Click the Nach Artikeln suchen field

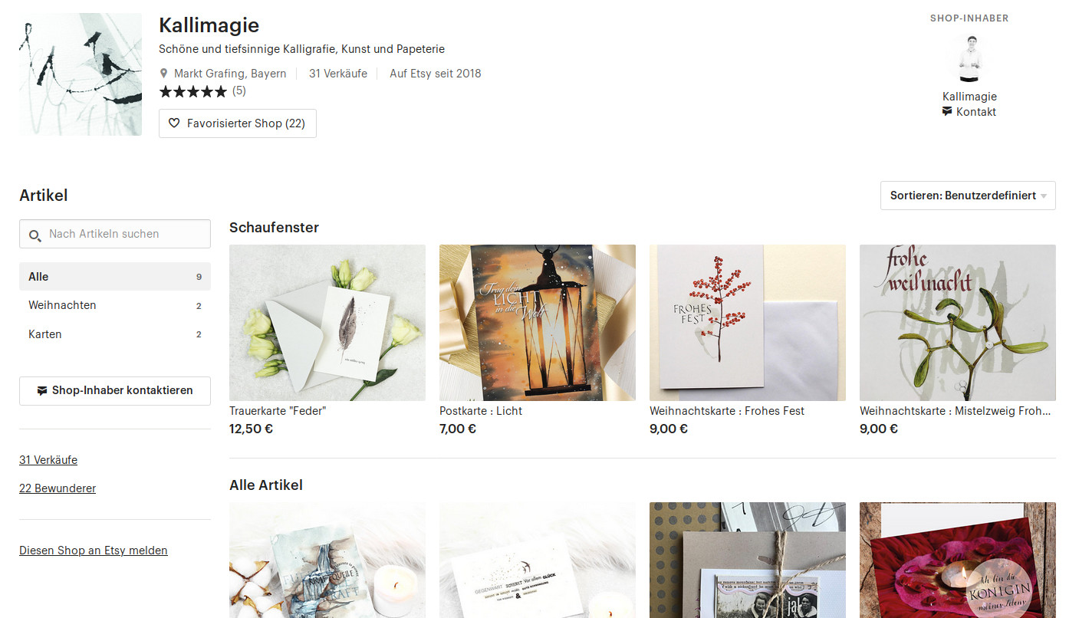point(115,234)
